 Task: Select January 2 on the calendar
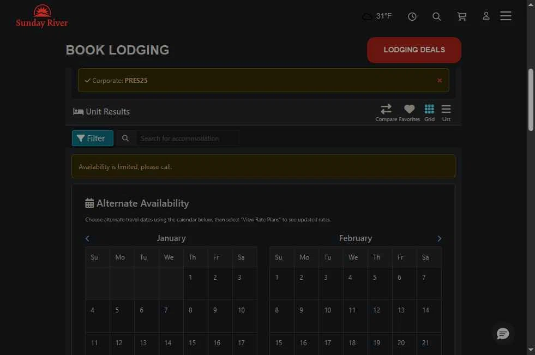coord(220,284)
